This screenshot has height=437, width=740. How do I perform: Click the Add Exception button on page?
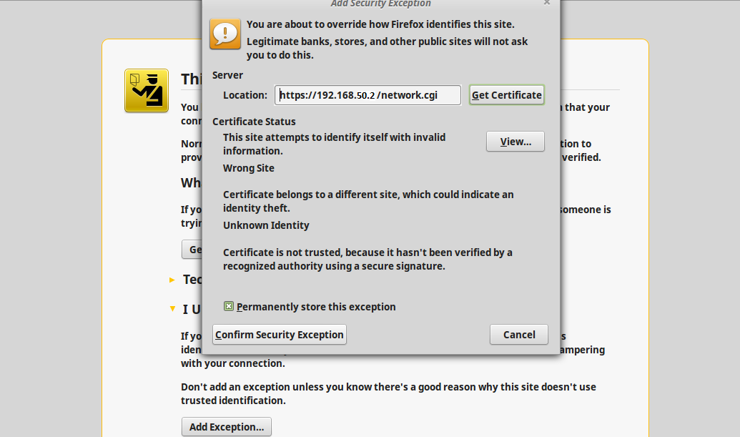click(227, 426)
